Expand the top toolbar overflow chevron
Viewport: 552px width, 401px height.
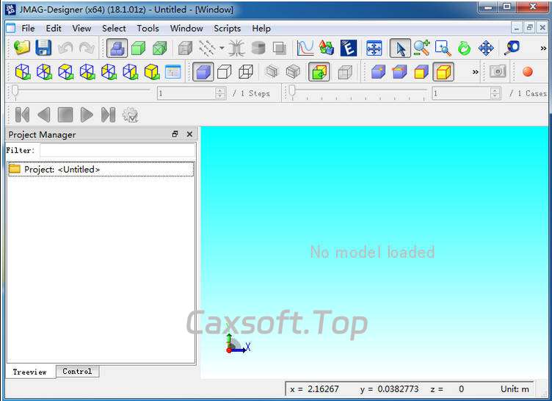point(544,48)
